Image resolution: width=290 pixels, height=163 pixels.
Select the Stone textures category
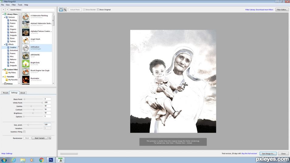point(12,38)
